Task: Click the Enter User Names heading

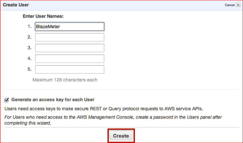Action: coord(43,16)
